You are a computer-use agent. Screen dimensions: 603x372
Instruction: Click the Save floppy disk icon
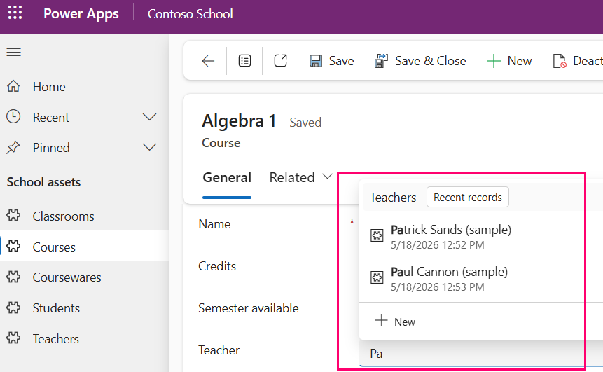point(316,61)
